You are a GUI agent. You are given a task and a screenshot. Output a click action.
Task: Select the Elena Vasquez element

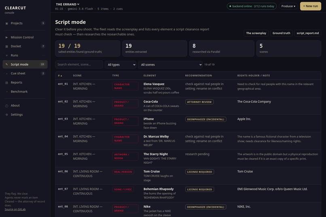point(154,84)
